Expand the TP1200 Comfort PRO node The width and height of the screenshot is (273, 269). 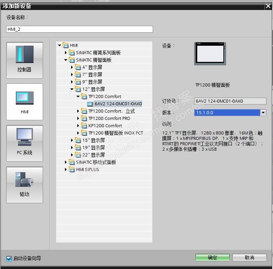(78, 118)
